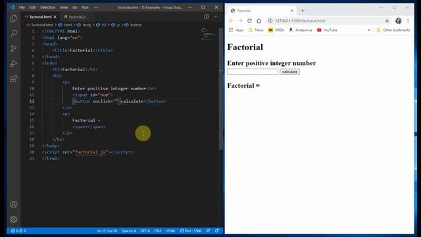The height and width of the screenshot is (237, 421).
Task: Open the File menu in VS Code
Action: (x=22, y=7)
